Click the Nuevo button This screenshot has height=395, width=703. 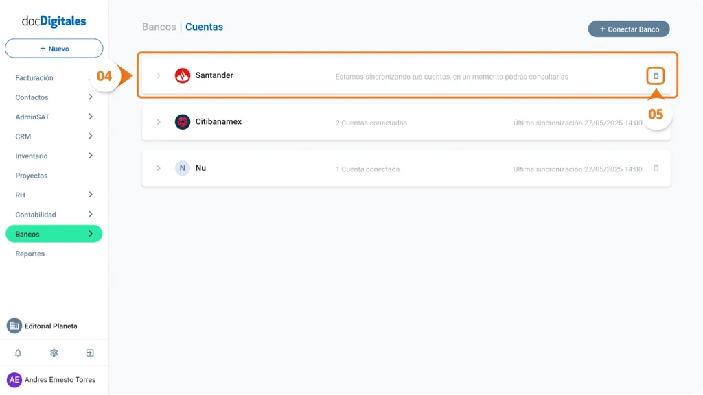point(54,48)
